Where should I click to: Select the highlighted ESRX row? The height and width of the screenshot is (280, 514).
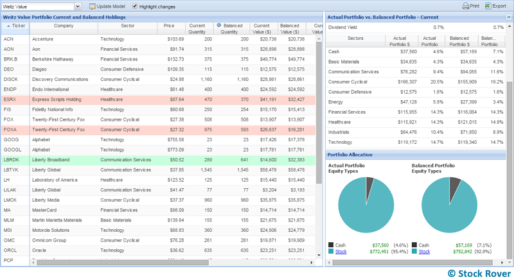point(161,100)
